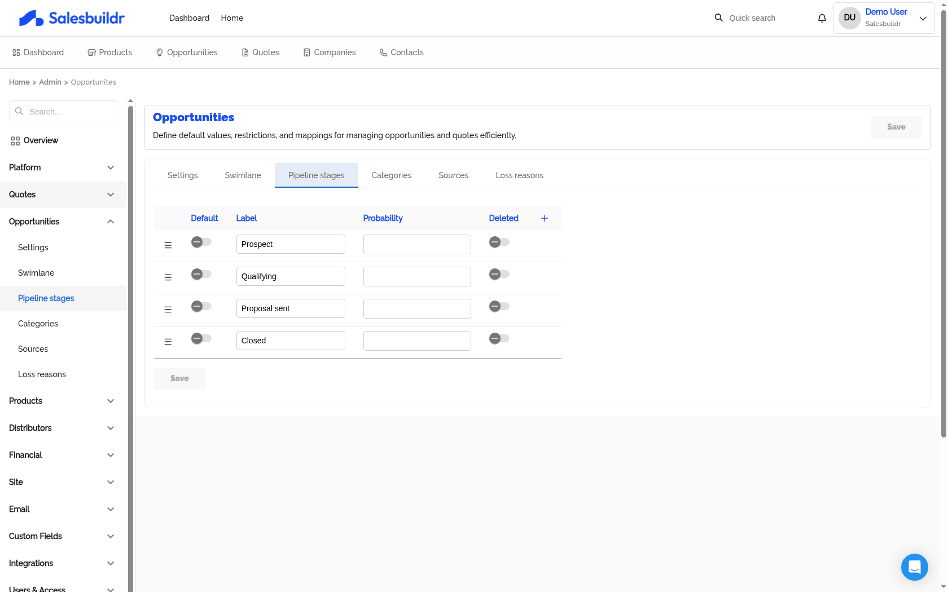
Task: Click the Probability field for Qualifying
Action: click(417, 276)
